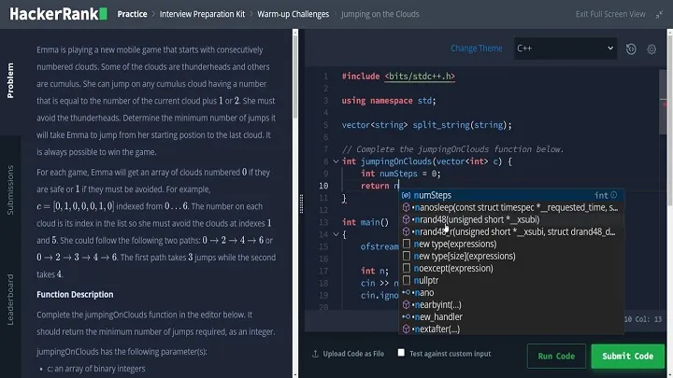Screen dimensions: 673x378
Task: Open editor settings gear icon
Action: [652, 49]
